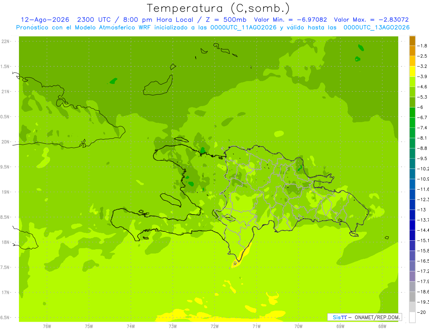Click 'Valor Min. = -6.97082' value
This screenshot has width=429, height=331.
pyautogui.click(x=291, y=20)
